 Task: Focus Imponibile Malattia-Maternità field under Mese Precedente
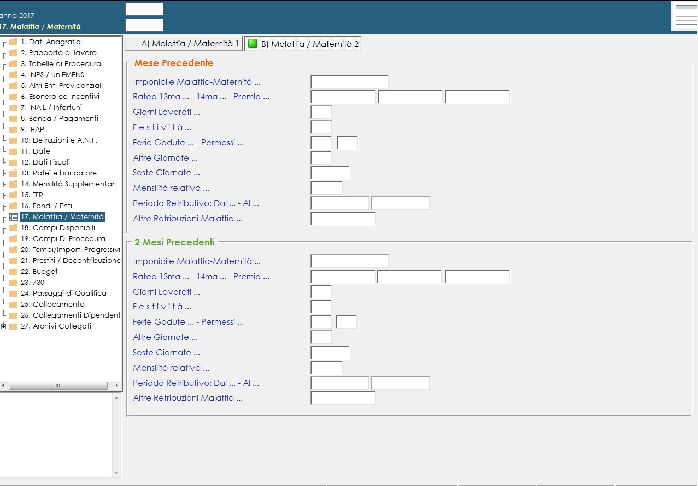tap(349, 82)
